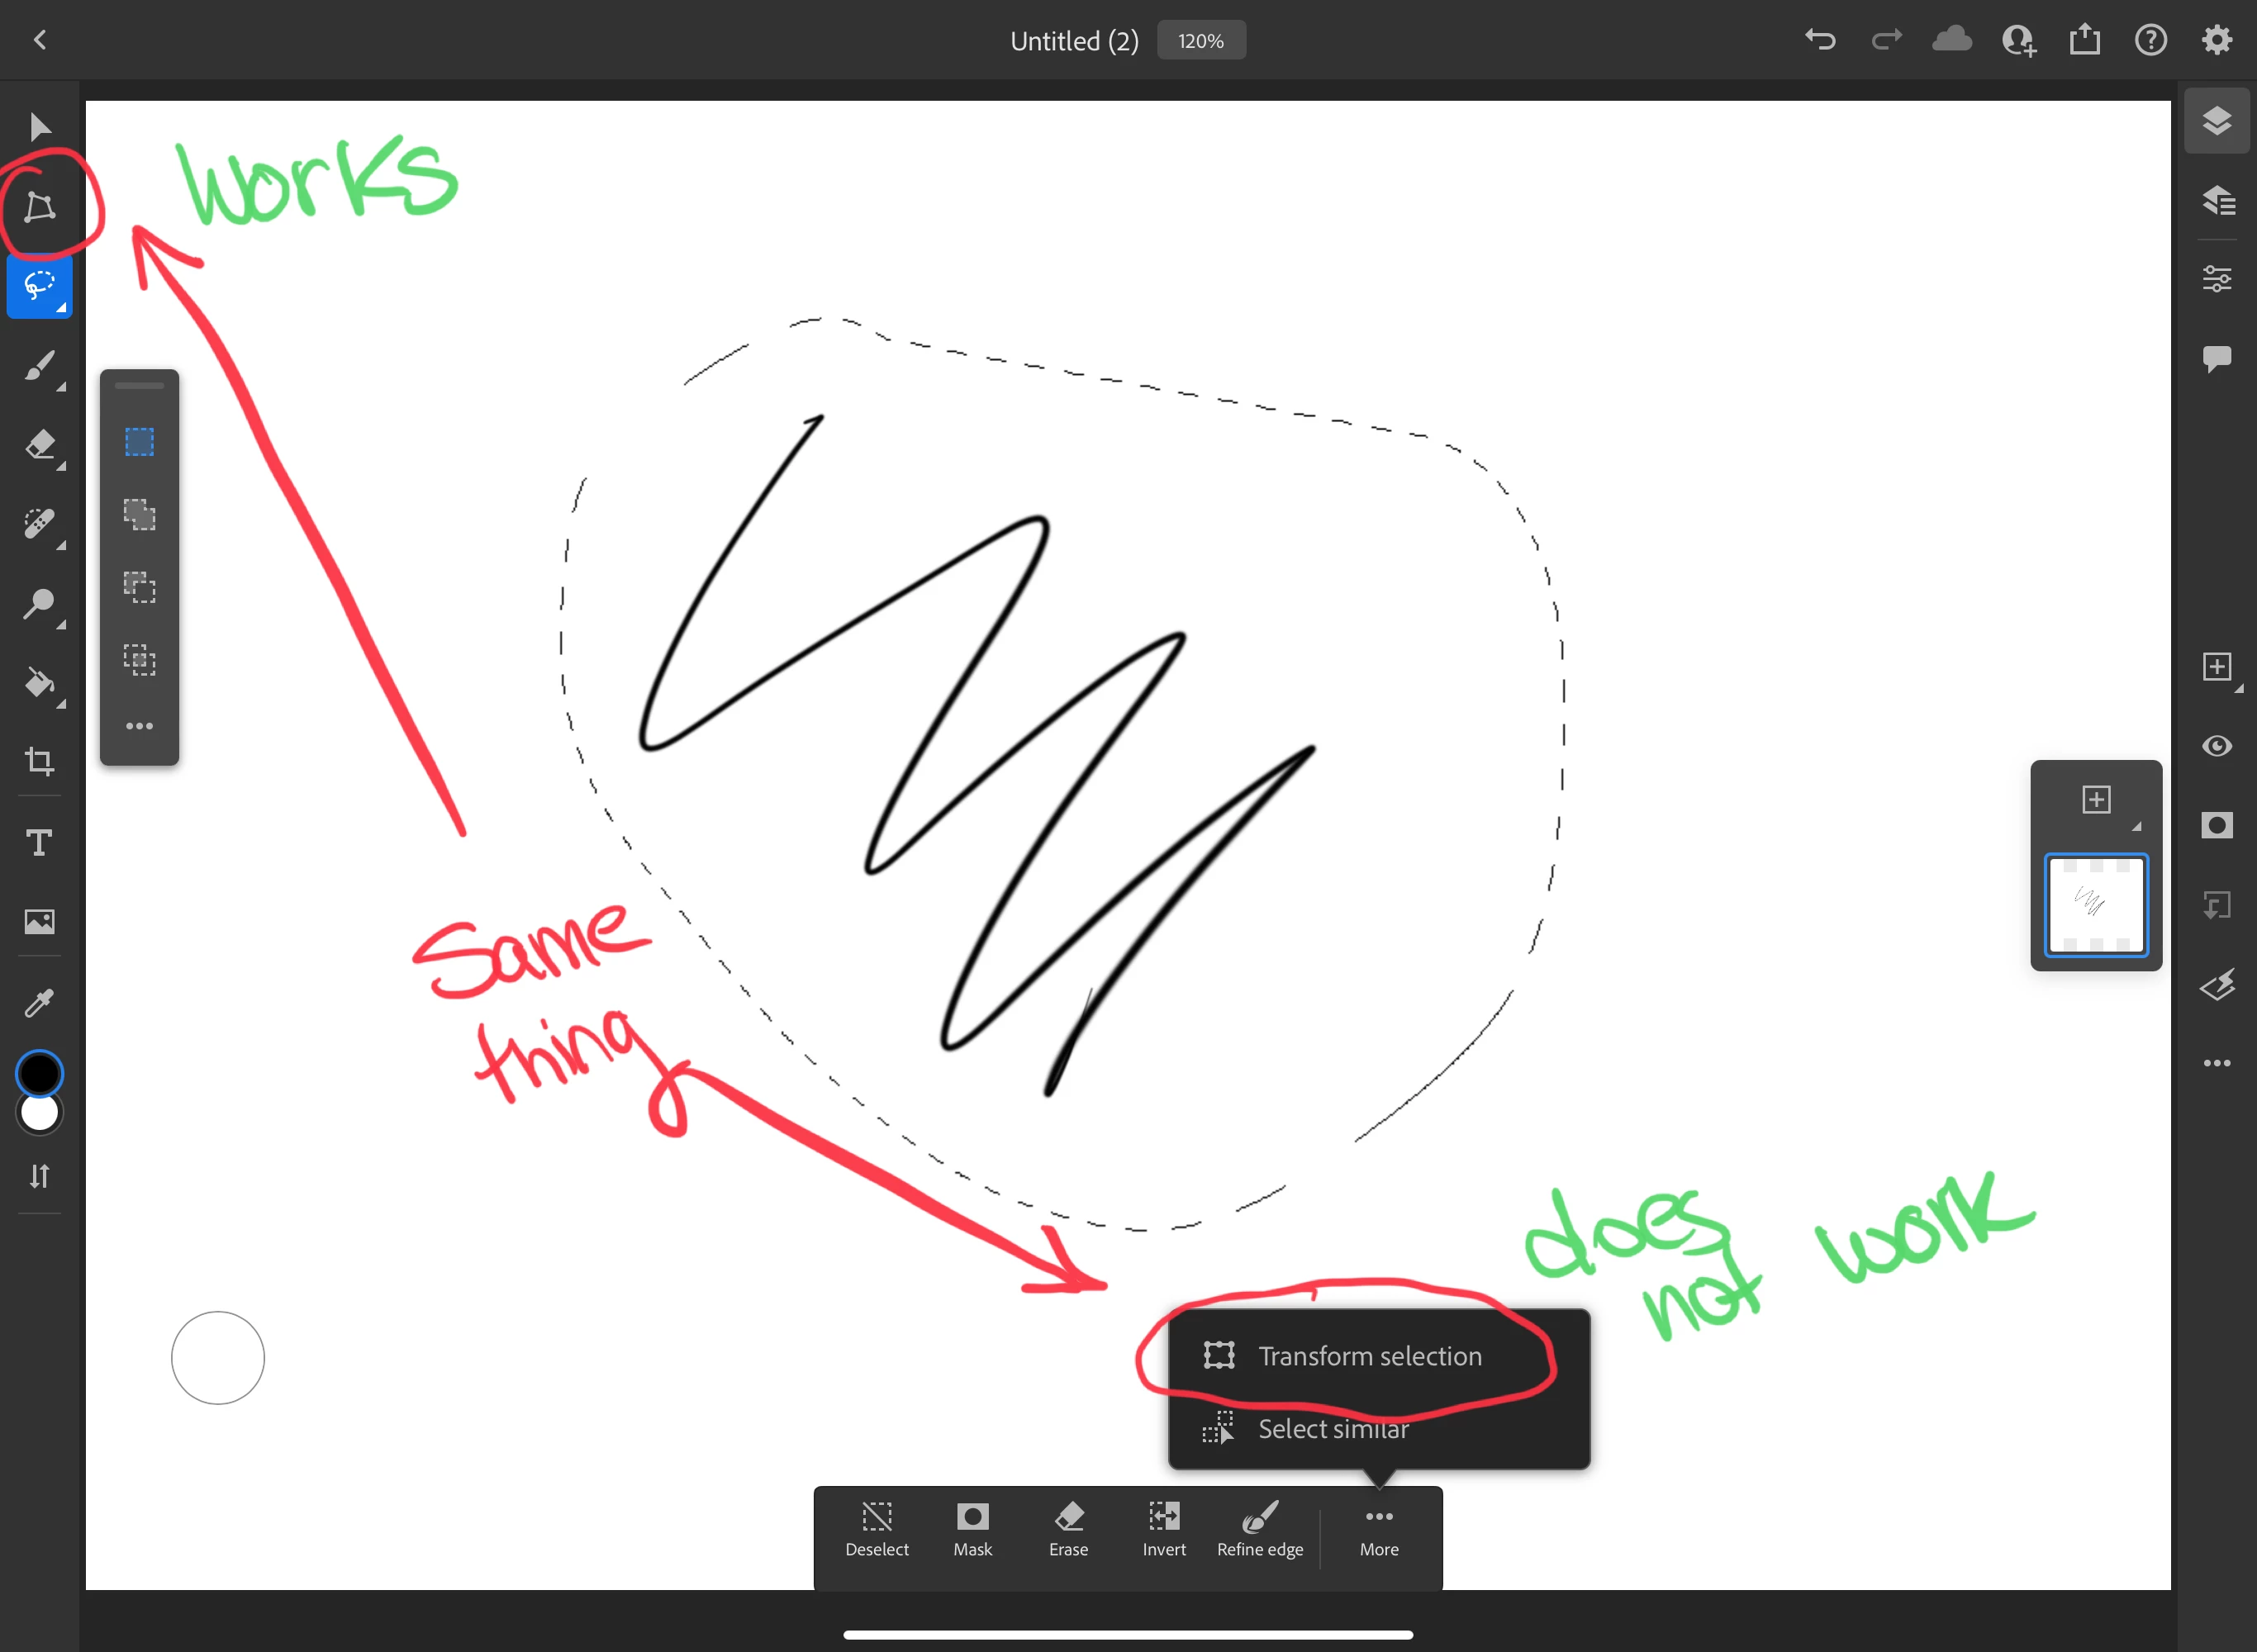Select the Transform tool in left toolbar

coord(40,207)
